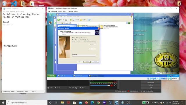Click Next in the Extraction Wizard
The height and width of the screenshot is (105, 186).
click(x=87, y=62)
